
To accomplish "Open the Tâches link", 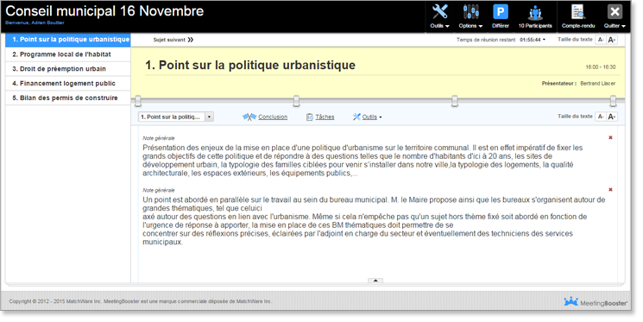I will point(325,117).
